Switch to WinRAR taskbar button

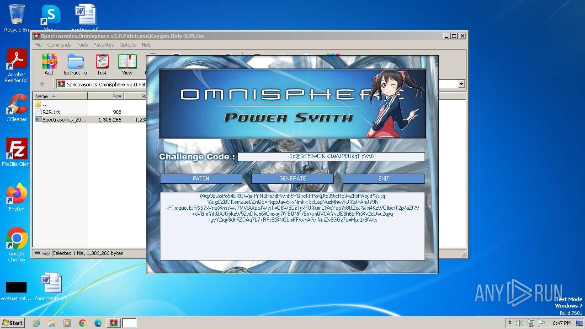tap(113, 323)
